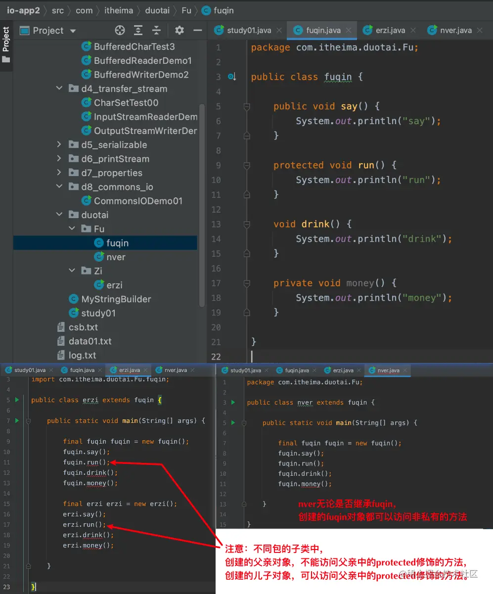The height and width of the screenshot is (594, 493).
Task: Click the locate/select opened file target icon
Action: pyautogui.click(x=120, y=31)
